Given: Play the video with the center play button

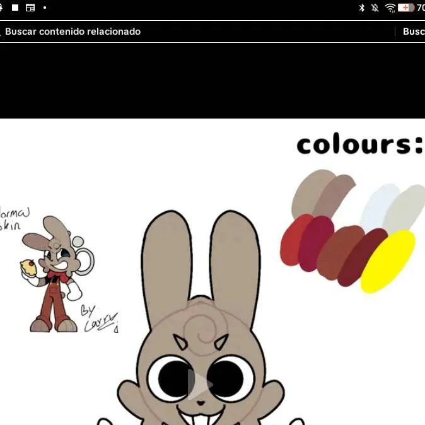Looking at the screenshot, I should point(200,384).
